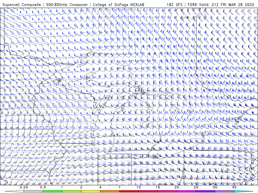Click the "F099" forecast hour text
Screen dimensions: 258x193
(193, 5)
